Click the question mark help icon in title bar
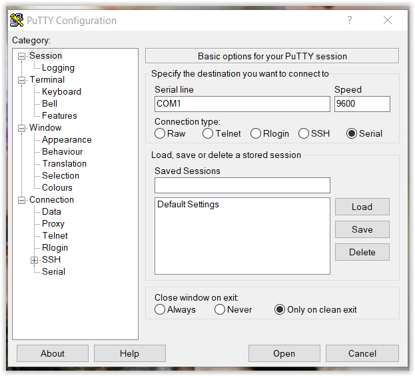The width and height of the screenshot is (415, 376). pyautogui.click(x=349, y=20)
